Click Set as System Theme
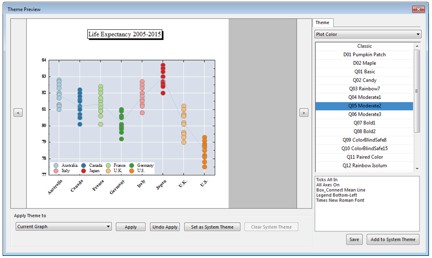The height and width of the screenshot is (258, 432). pos(212,227)
